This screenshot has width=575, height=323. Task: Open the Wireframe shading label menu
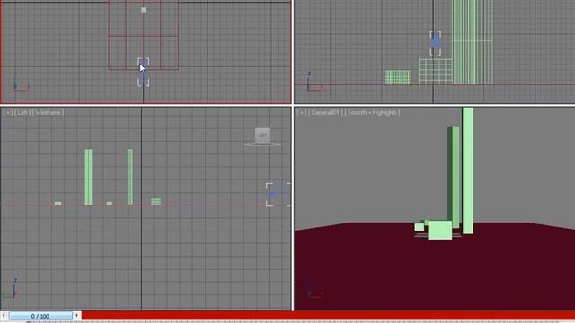48,112
